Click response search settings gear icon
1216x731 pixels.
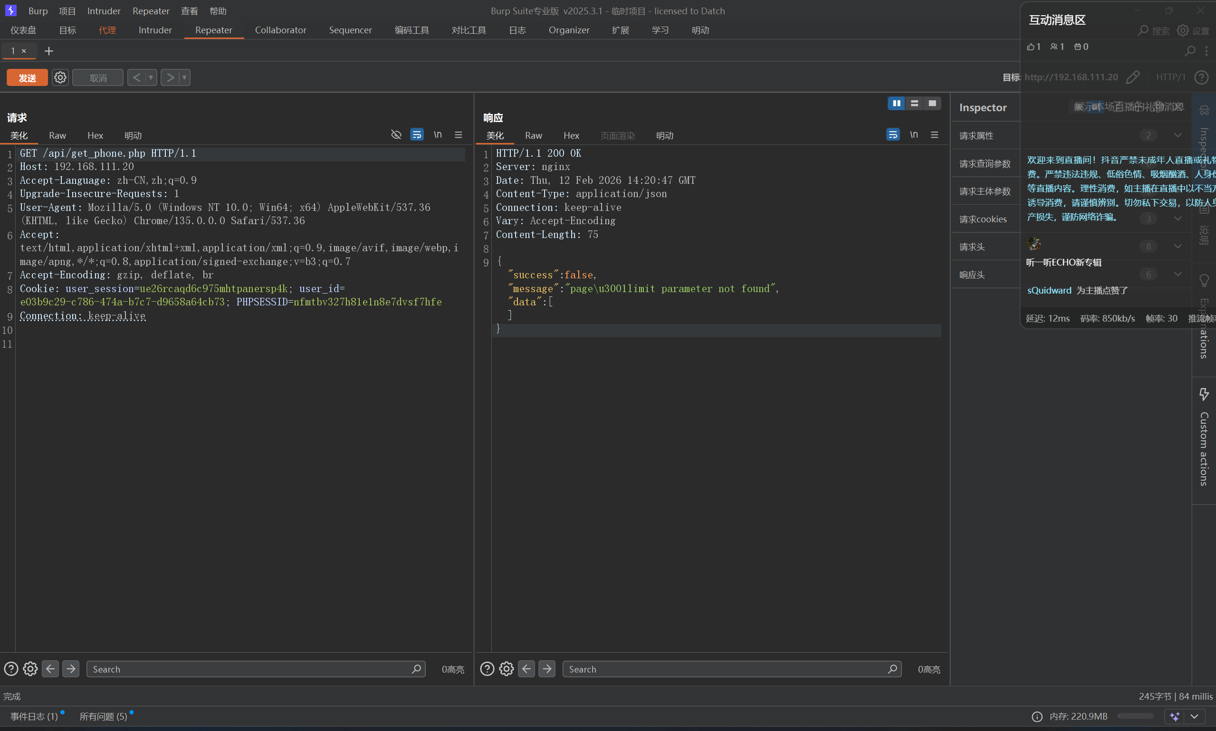pyautogui.click(x=506, y=668)
